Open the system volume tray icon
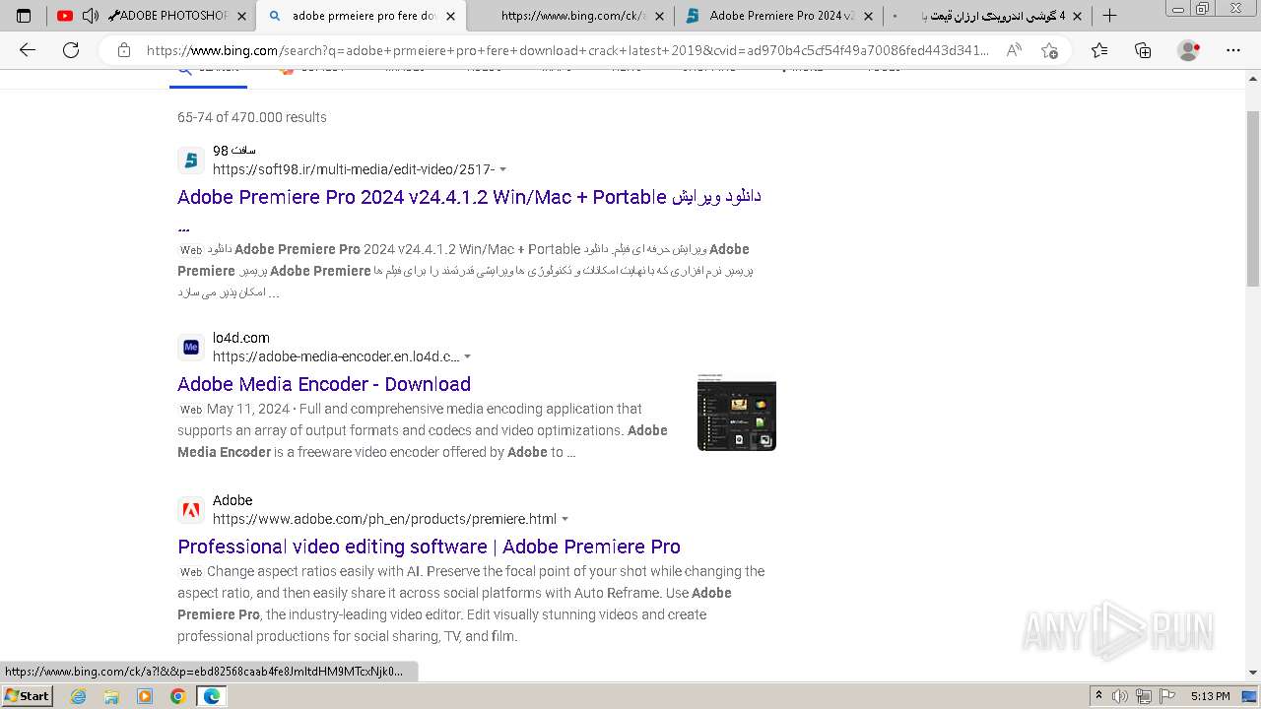This screenshot has width=1261, height=709. [1120, 696]
